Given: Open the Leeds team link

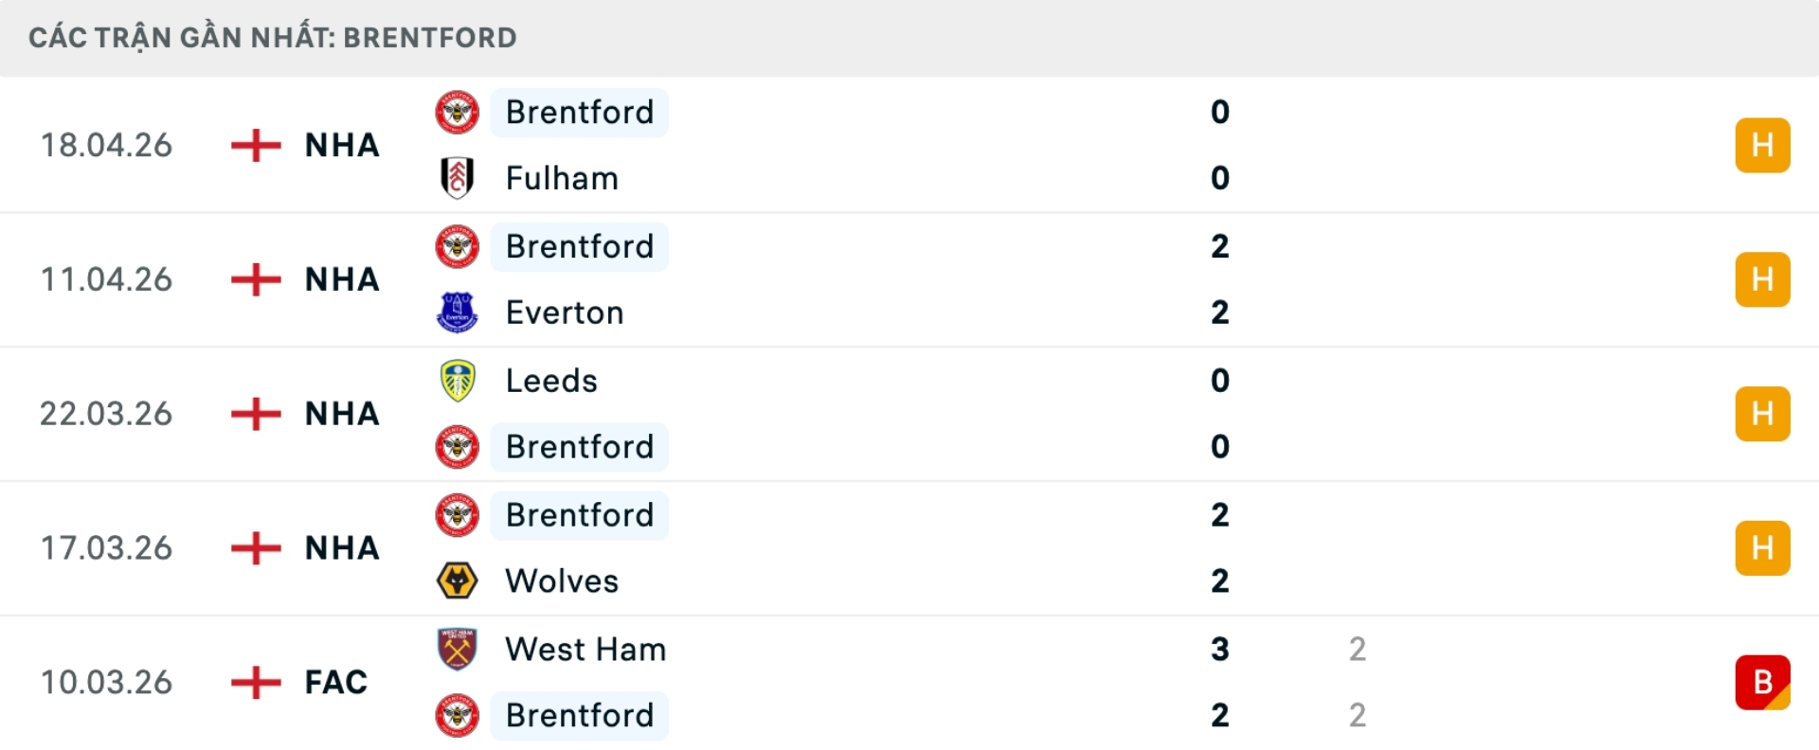Looking at the screenshot, I should [x=551, y=381].
